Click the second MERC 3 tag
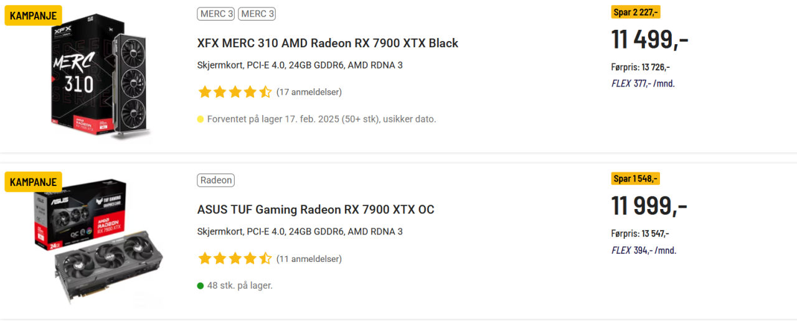The height and width of the screenshot is (321, 797). (x=257, y=14)
